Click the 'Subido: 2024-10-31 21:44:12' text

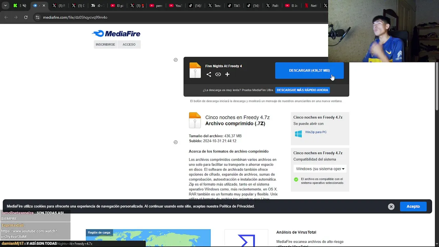(x=213, y=141)
